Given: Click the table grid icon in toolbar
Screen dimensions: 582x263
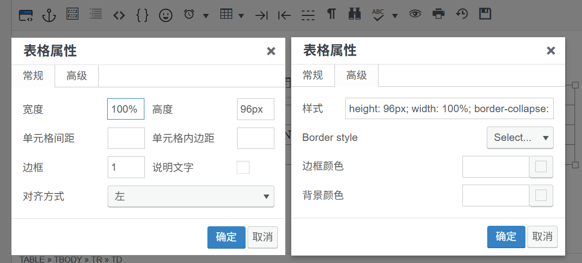Looking at the screenshot, I should pos(226,14).
